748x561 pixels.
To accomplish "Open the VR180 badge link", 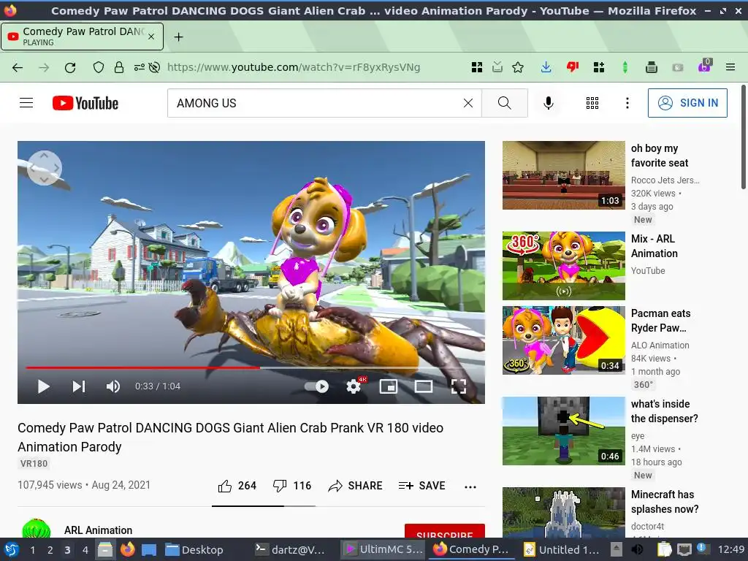I will click(x=34, y=463).
